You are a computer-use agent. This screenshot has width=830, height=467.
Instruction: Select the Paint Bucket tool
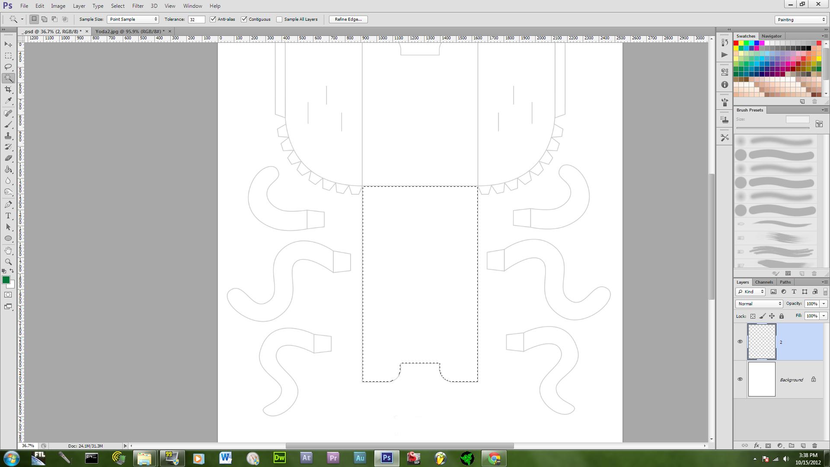8,170
